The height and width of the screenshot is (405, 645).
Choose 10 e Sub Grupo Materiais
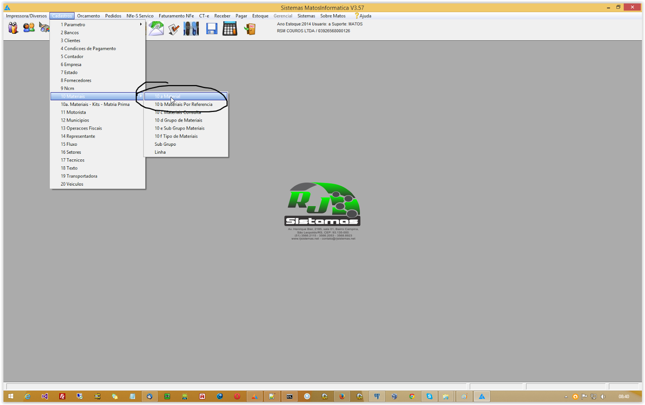click(186, 128)
